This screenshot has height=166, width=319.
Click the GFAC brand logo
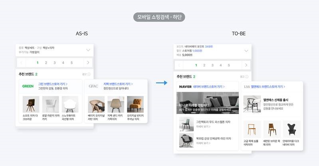click(x=93, y=86)
